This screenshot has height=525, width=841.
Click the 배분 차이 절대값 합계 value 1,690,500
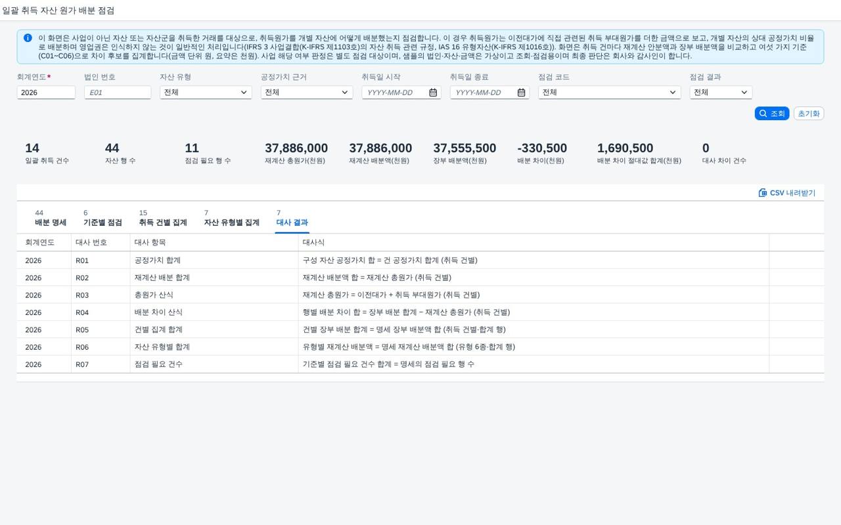point(625,148)
